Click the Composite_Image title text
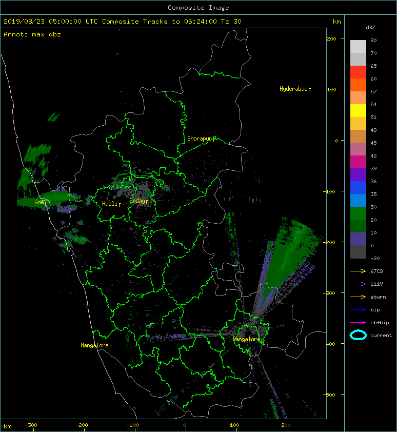 point(198,8)
